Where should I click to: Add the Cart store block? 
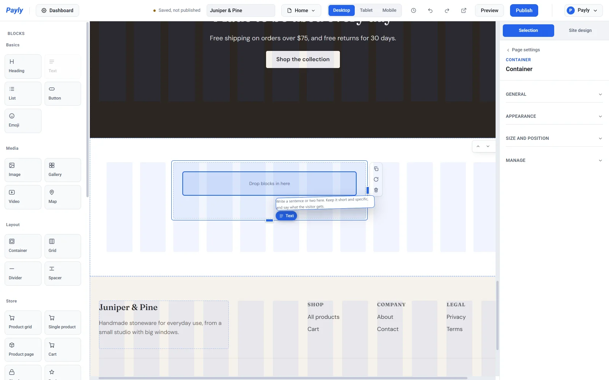coord(63,350)
